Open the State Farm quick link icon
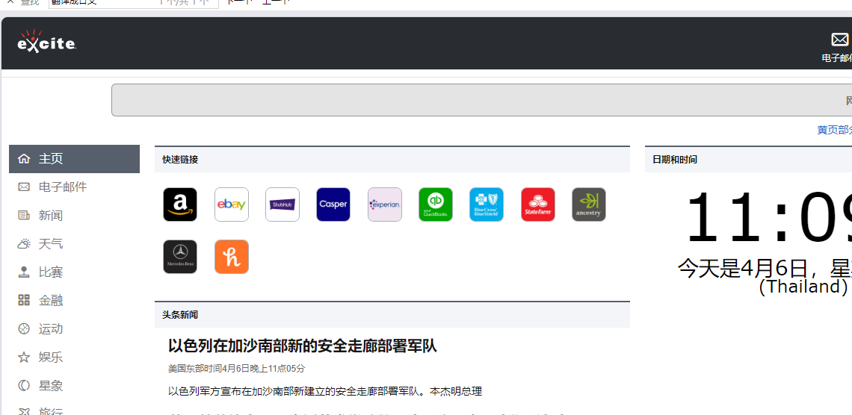The width and height of the screenshot is (852, 415). 538,205
